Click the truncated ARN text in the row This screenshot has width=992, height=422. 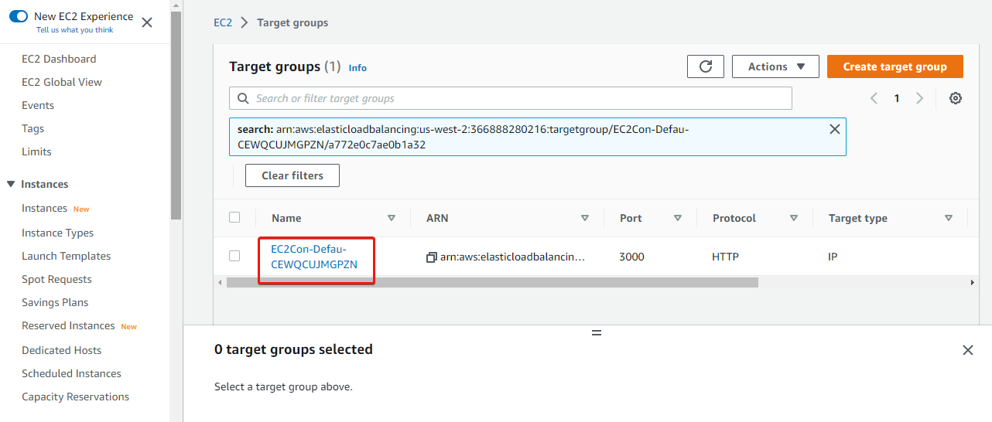512,257
